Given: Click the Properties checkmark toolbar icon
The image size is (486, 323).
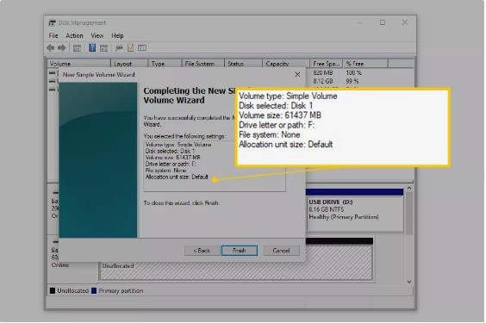Looking at the screenshot, I should (x=130, y=47).
